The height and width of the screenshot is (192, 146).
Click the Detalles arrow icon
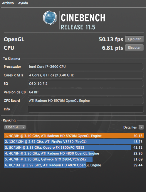pos(141,127)
